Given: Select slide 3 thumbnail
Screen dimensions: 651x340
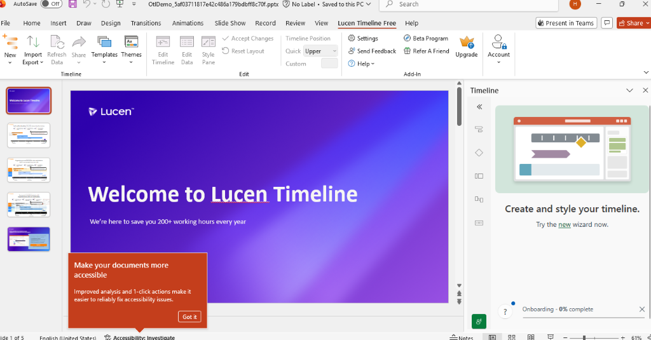Looking at the screenshot, I should pos(29,170).
